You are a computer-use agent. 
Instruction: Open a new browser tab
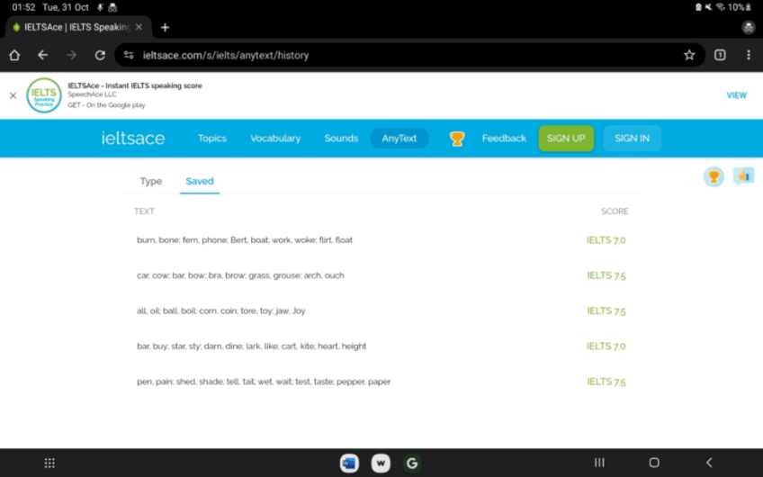tap(165, 27)
